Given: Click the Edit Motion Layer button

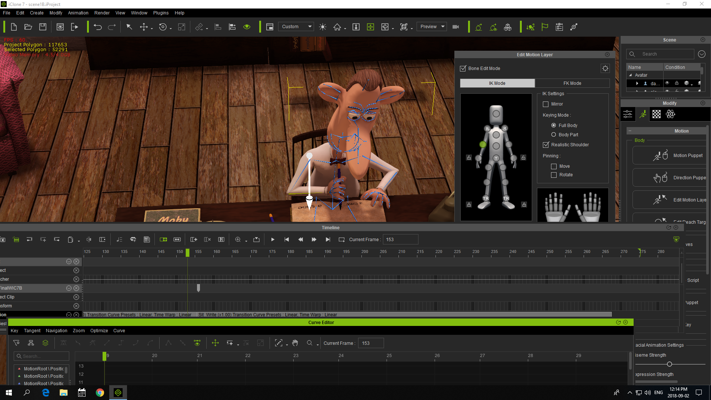Looking at the screenshot, I should point(670,200).
